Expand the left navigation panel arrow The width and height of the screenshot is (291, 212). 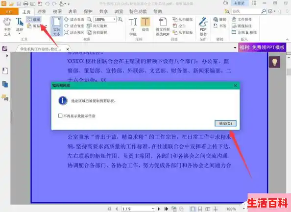click(7, 56)
